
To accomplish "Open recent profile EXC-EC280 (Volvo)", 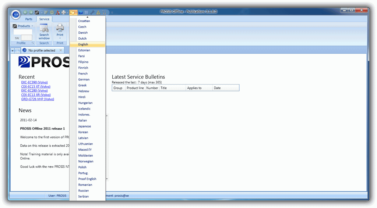I will [x=34, y=91].
